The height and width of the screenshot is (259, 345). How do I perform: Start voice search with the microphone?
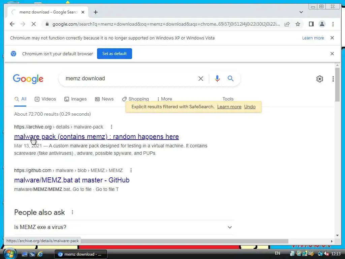[x=217, y=79]
